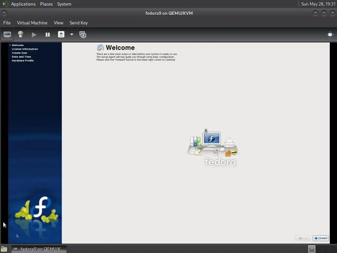Open the File menu
Image resolution: width=337 pixels, height=253 pixels.
[7, 23]
